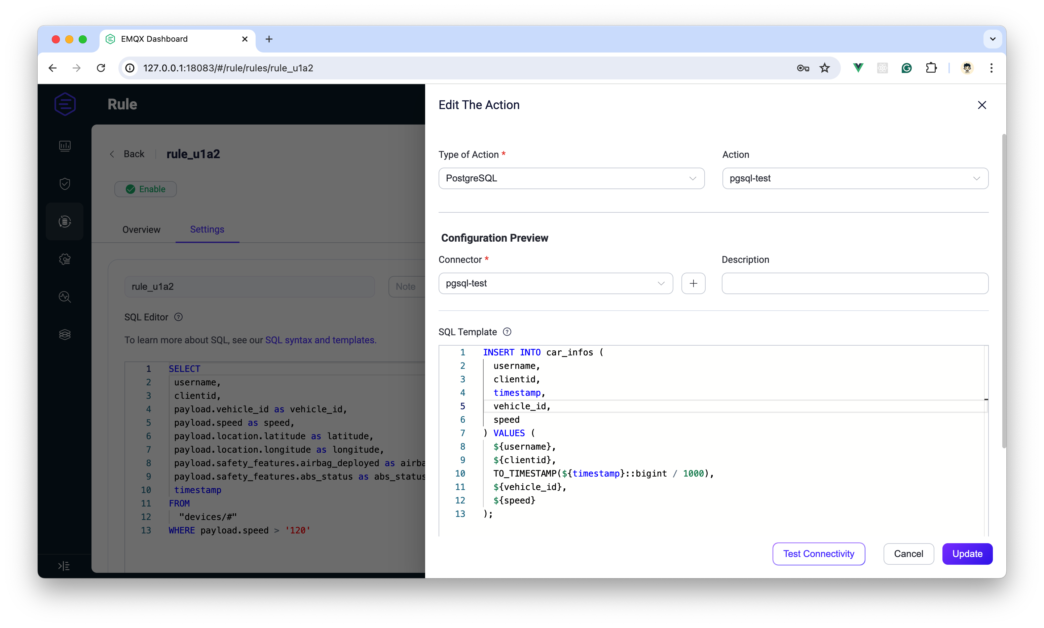Click the layers/stack icon in sidebar
1044x628 pixels.
[66, 334]
